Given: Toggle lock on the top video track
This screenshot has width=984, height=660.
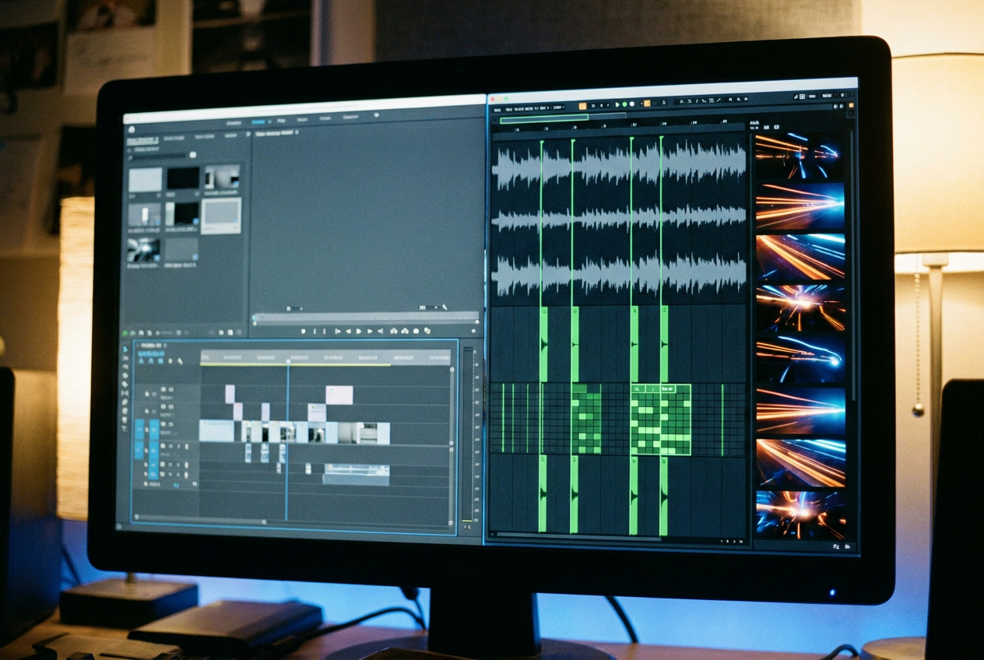Looking at the screenshot, I should (147, 394).
